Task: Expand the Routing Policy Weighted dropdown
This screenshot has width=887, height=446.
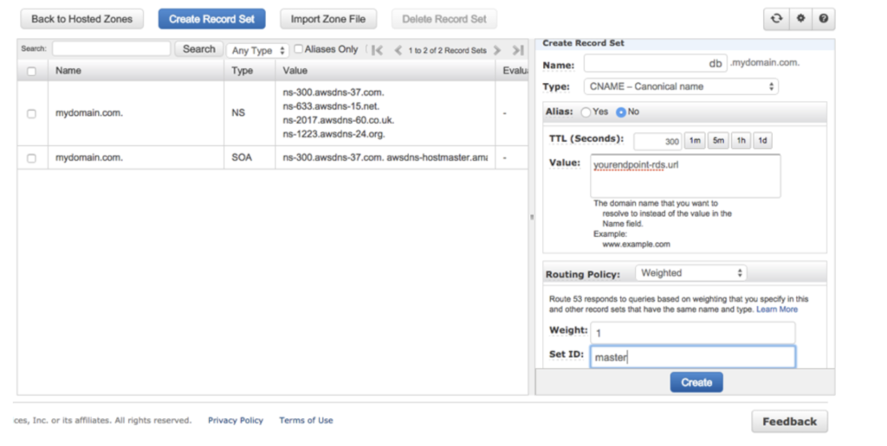Action: pyautogui.click(x=690, y=273)
